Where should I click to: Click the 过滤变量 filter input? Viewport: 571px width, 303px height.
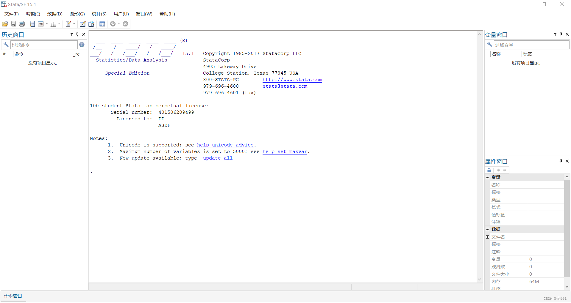click(532, 45)
